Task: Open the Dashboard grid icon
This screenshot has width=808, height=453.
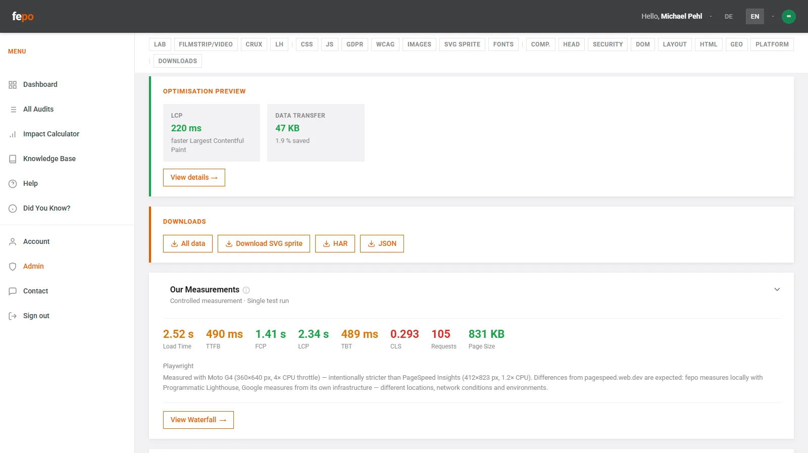Action: pos(13,85)
